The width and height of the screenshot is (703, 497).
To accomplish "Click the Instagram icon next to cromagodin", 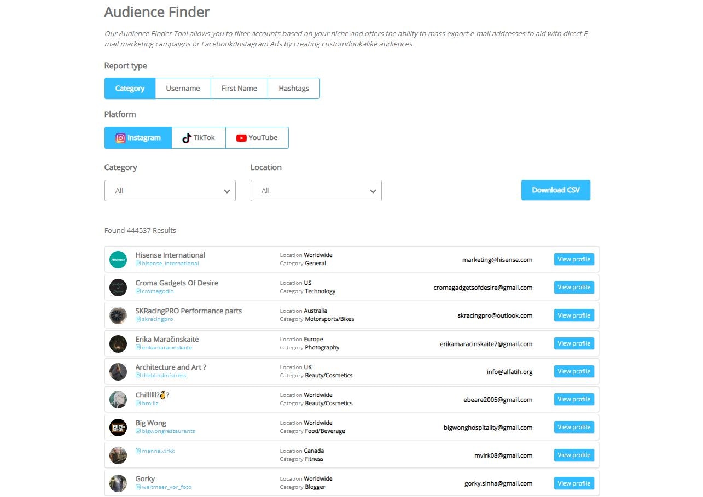I will click(x=139, y=291).
